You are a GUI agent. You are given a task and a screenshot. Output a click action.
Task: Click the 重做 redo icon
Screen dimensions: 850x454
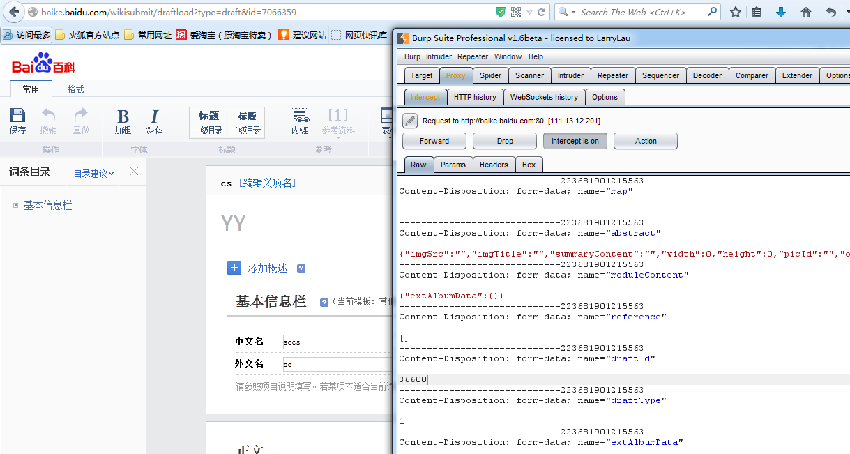click(81, 121)
